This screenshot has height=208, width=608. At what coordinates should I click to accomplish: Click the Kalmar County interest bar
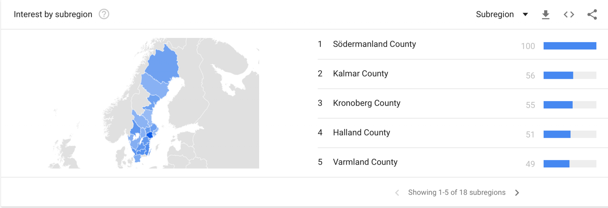pyautogui.click(x=558, y=75)
